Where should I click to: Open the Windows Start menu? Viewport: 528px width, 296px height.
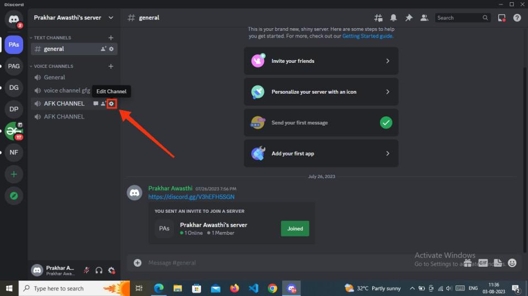click(x=9, y=288)
